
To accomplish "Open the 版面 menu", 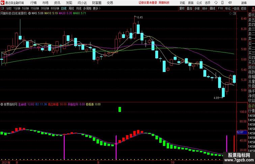I will point(191,3).
